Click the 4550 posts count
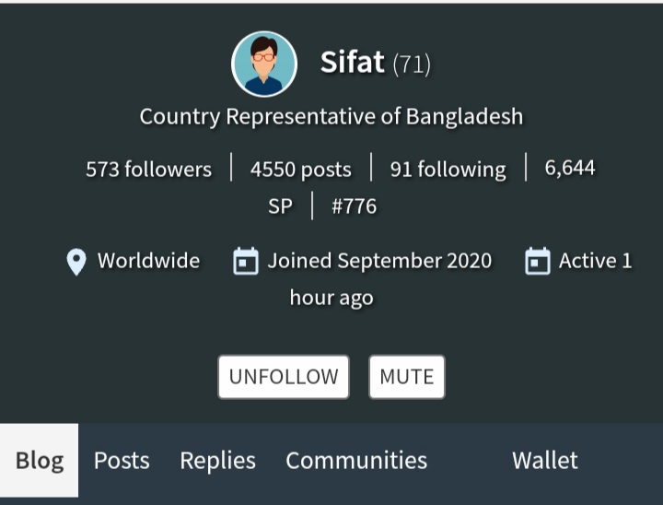Image resolution: width=663 pixels, height=505 pixels. click(300, 170)
